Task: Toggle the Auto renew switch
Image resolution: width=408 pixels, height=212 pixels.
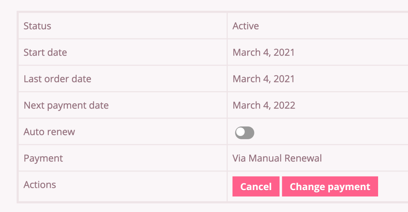Action: coord(244,132)
